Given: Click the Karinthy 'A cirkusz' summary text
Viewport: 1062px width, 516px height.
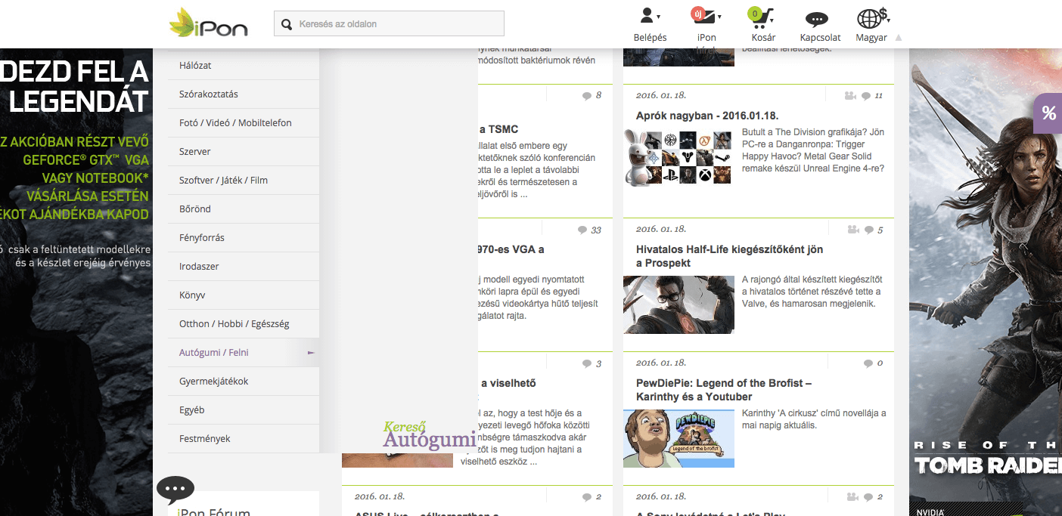Looking at the screenshot, I should 814,419.
